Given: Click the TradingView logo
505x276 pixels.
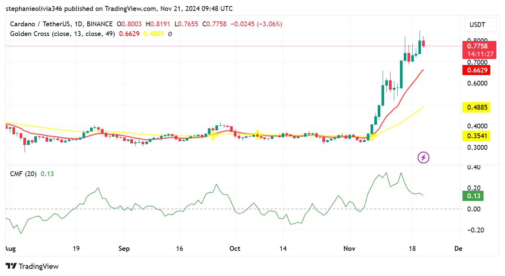Looking at the screenshot, I should tap(32, 266).
